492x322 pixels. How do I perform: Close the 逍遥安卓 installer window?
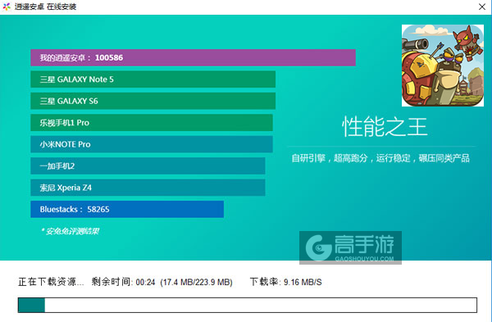[482, 7]
